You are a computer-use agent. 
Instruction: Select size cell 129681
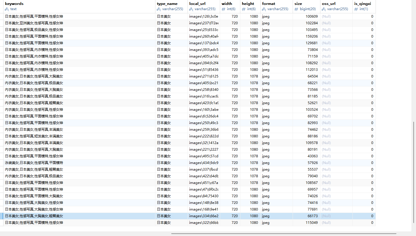[x=307, y=43]
